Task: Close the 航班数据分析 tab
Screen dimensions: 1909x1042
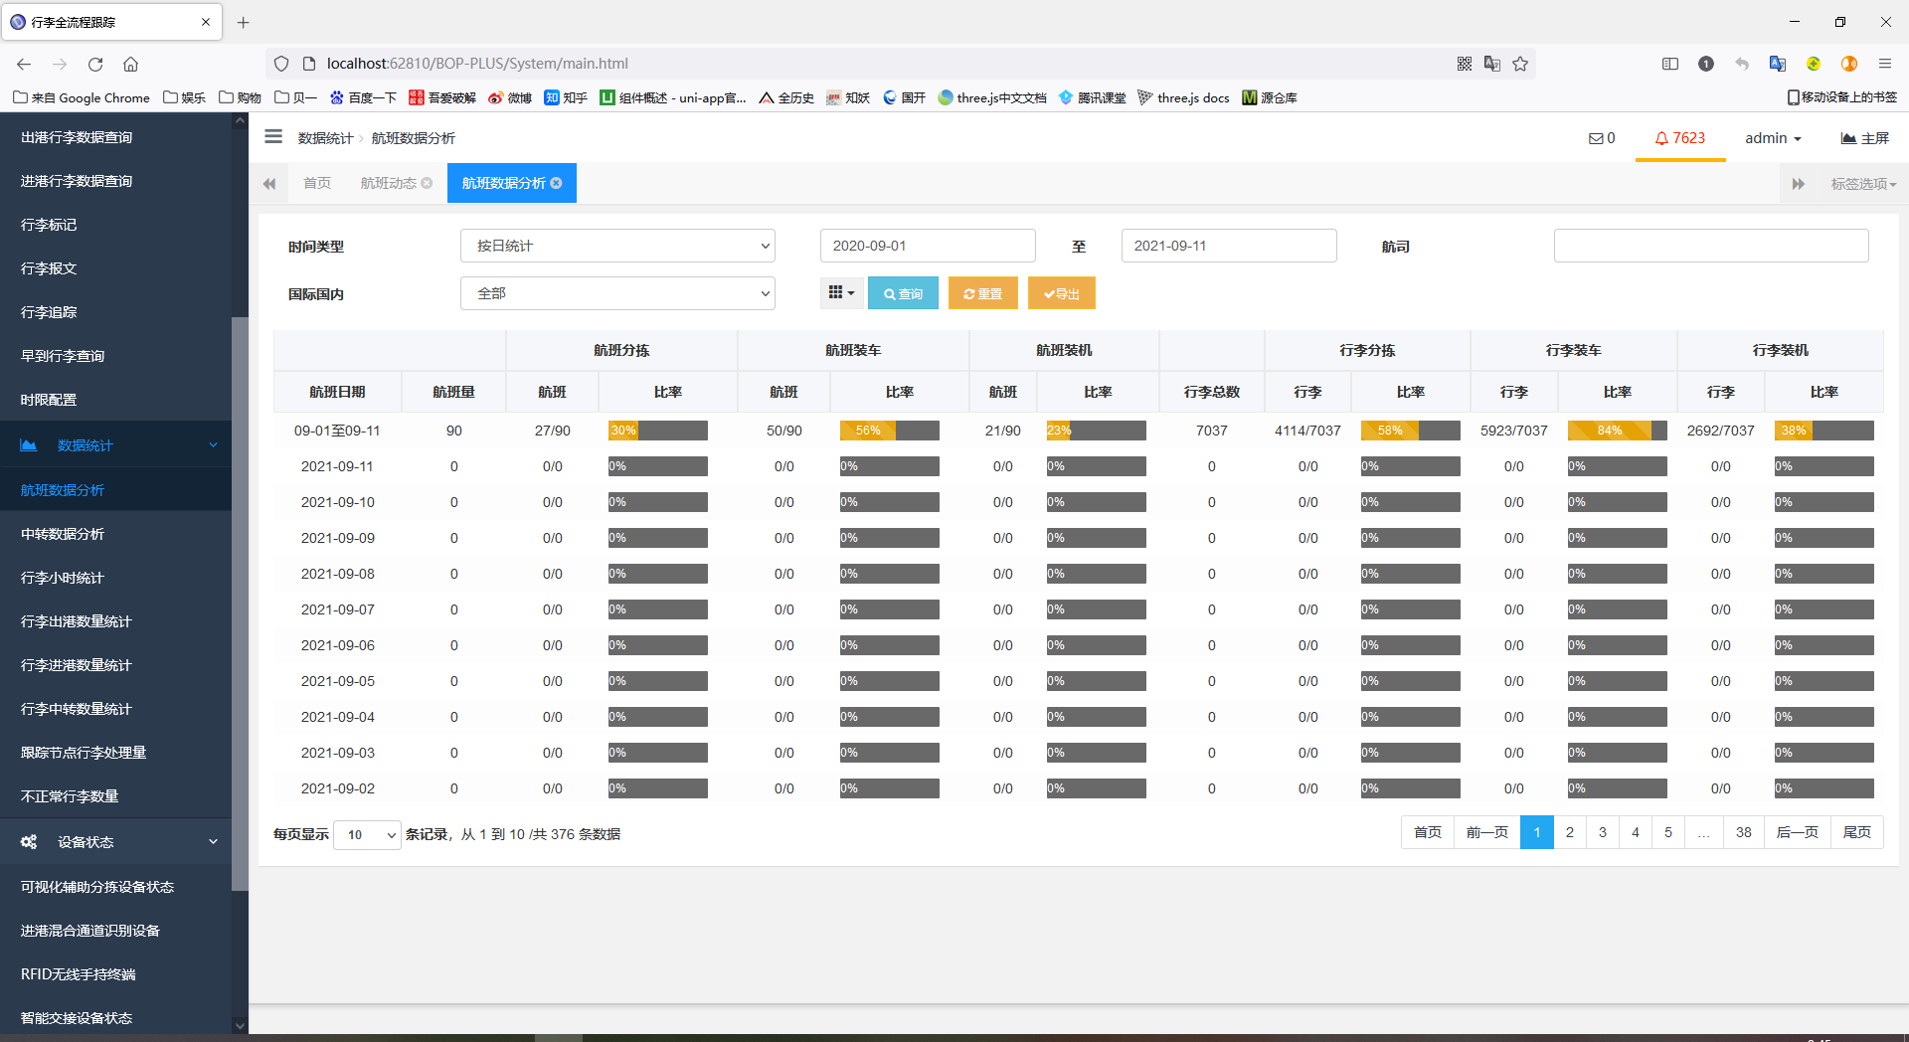Action: [557, 183]
